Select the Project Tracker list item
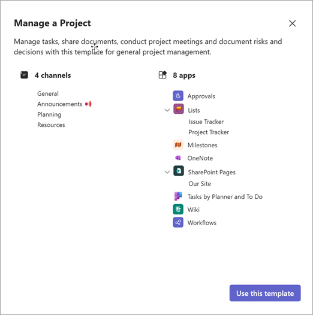This screenshot has height=315, width=313. pyautogui.click(x=209, y=132)
